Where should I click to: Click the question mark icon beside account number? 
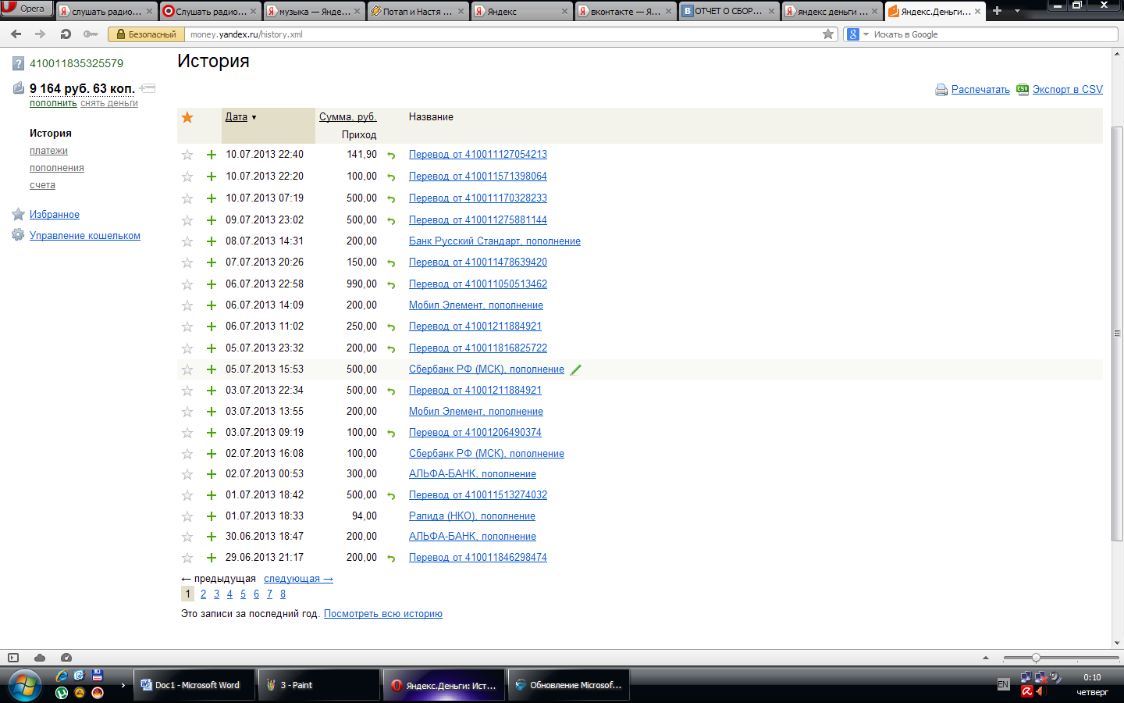tap(19, 63)
